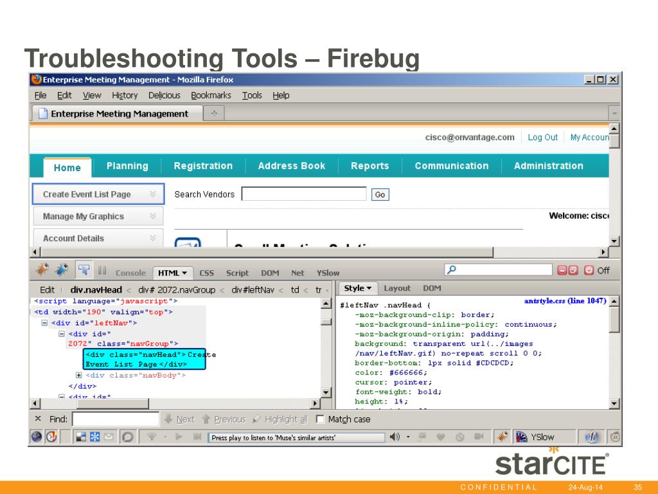Click the heart love-track icon
658x494 pixels.
click(x=441, y=437)
